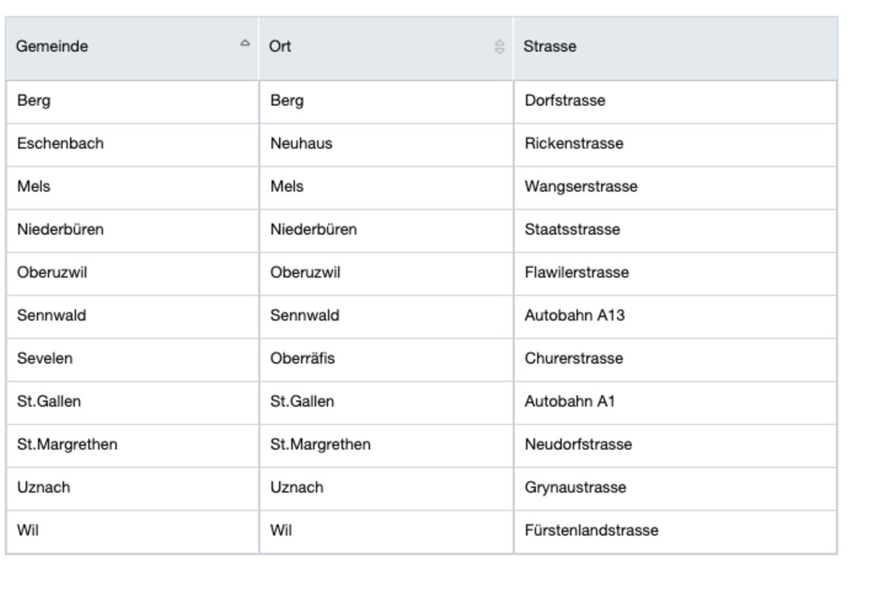Viewport: 896px width, 597px height.
Task: Click the Autobahn A1 cell
Action: 570,401
